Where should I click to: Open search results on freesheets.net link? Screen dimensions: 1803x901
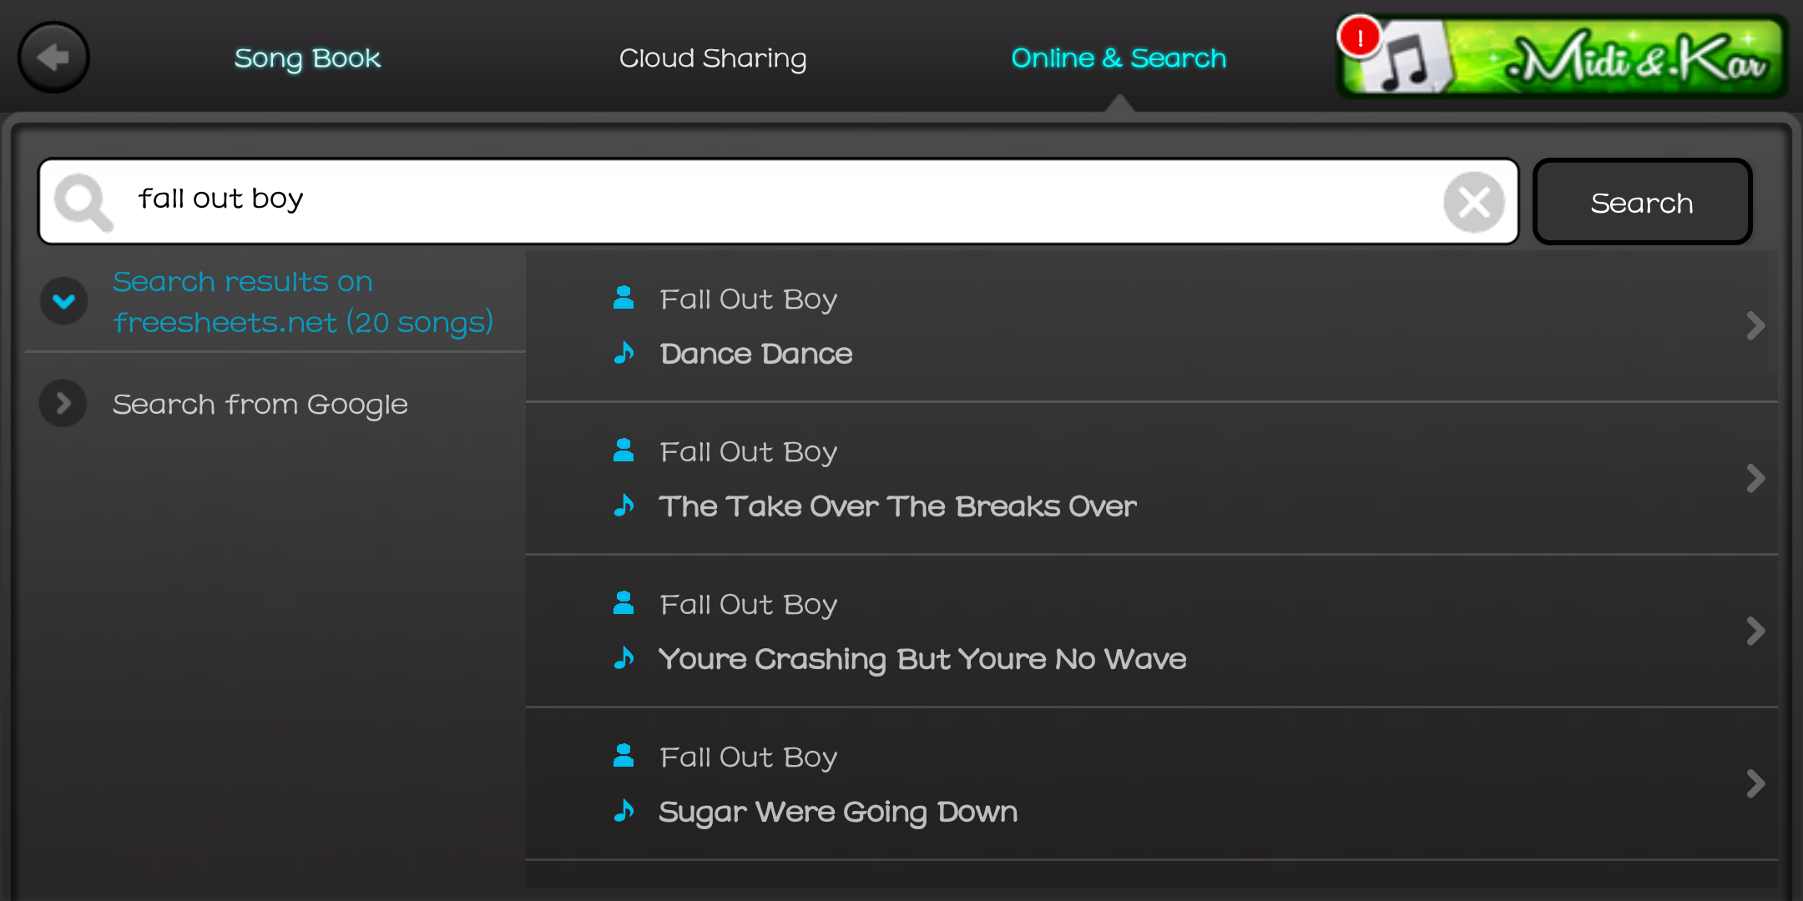pos(303,302)
